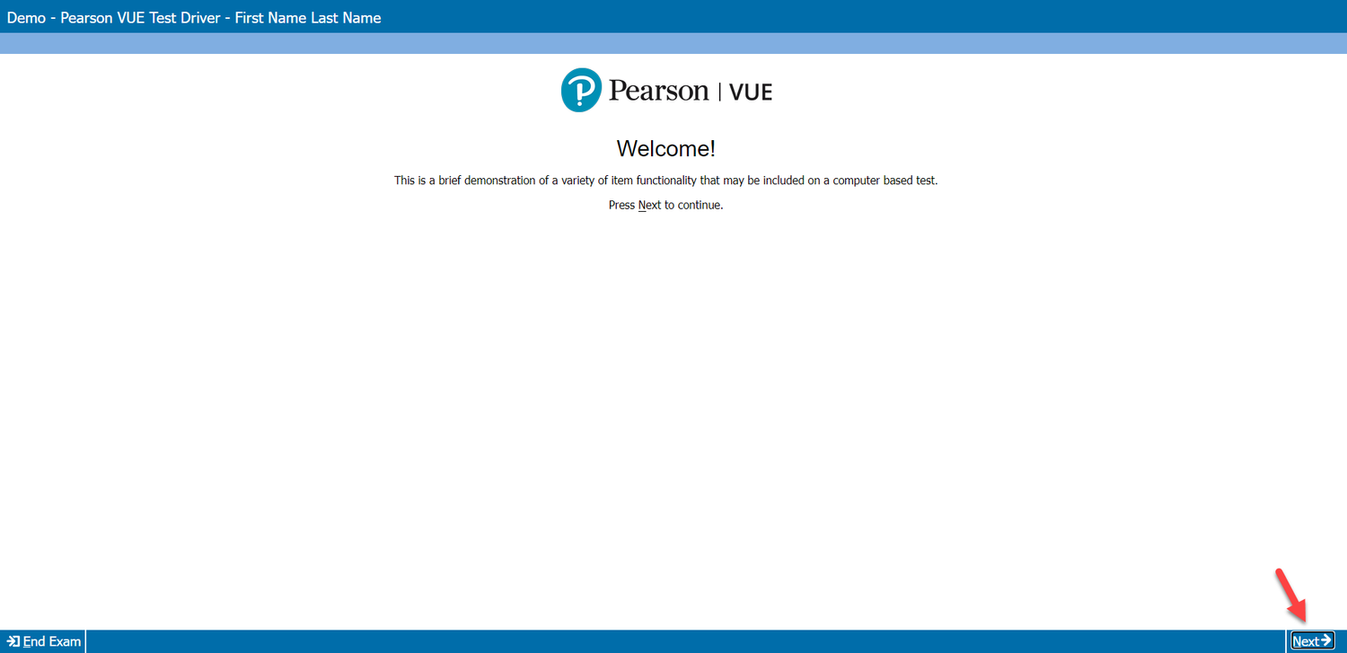Click the light blue bar below the title
Screen dimensions: 1347x653
pos(673,40)
